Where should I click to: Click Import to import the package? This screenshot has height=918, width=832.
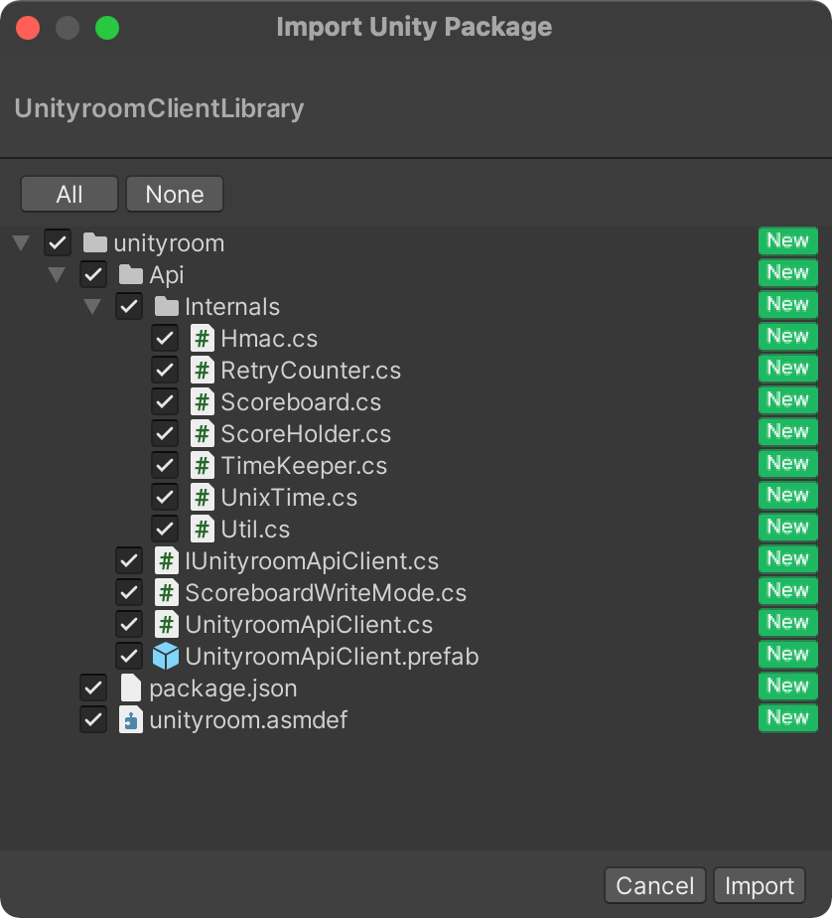(760, 885)
